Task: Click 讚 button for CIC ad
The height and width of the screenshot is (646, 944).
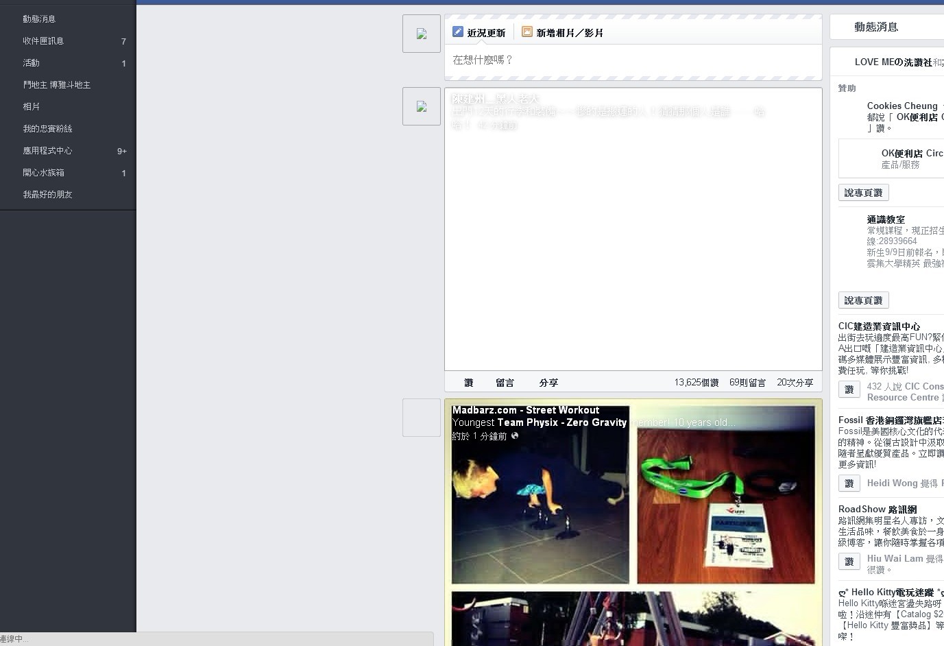Action: click(849, 390)
